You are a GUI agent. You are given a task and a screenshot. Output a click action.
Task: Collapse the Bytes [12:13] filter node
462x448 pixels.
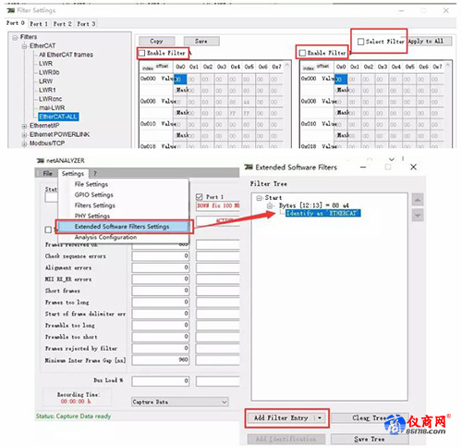click(x=270, y=205)
